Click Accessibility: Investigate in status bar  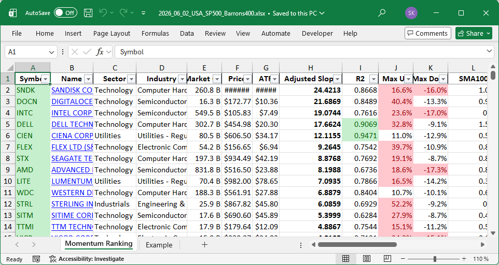click(x=87, y=259)
